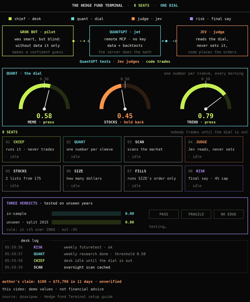Click "one number per sleeve, every morning" note

click(x=204, y=73)
